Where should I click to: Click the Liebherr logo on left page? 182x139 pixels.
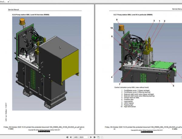click(44, 131)
